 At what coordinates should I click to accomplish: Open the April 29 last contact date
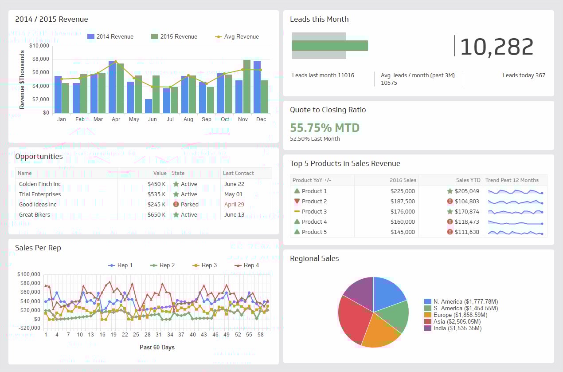pos(234,204)
